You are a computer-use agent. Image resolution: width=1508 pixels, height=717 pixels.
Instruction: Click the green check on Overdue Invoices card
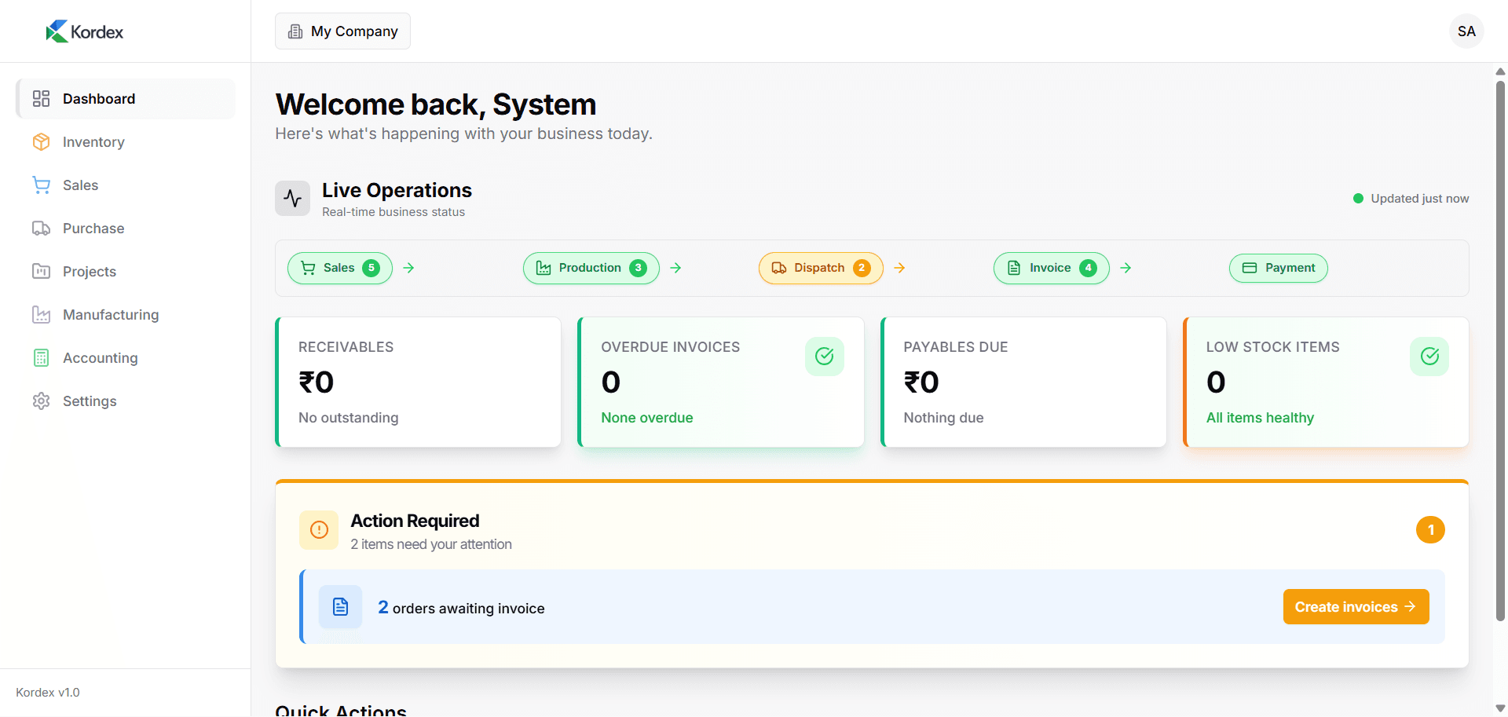824,356
